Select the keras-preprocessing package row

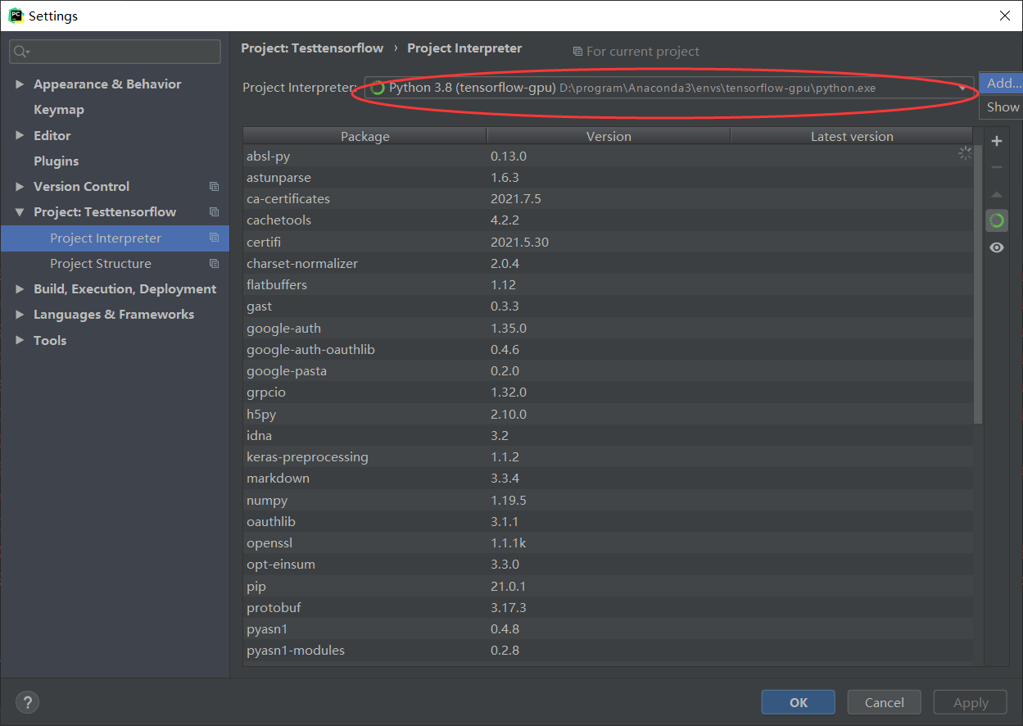coord(608,457)
